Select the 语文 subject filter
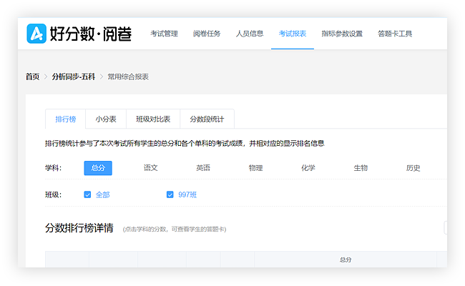Image resolution: width=465 pixels, height=286 pixels. click(x=150, y=168)
